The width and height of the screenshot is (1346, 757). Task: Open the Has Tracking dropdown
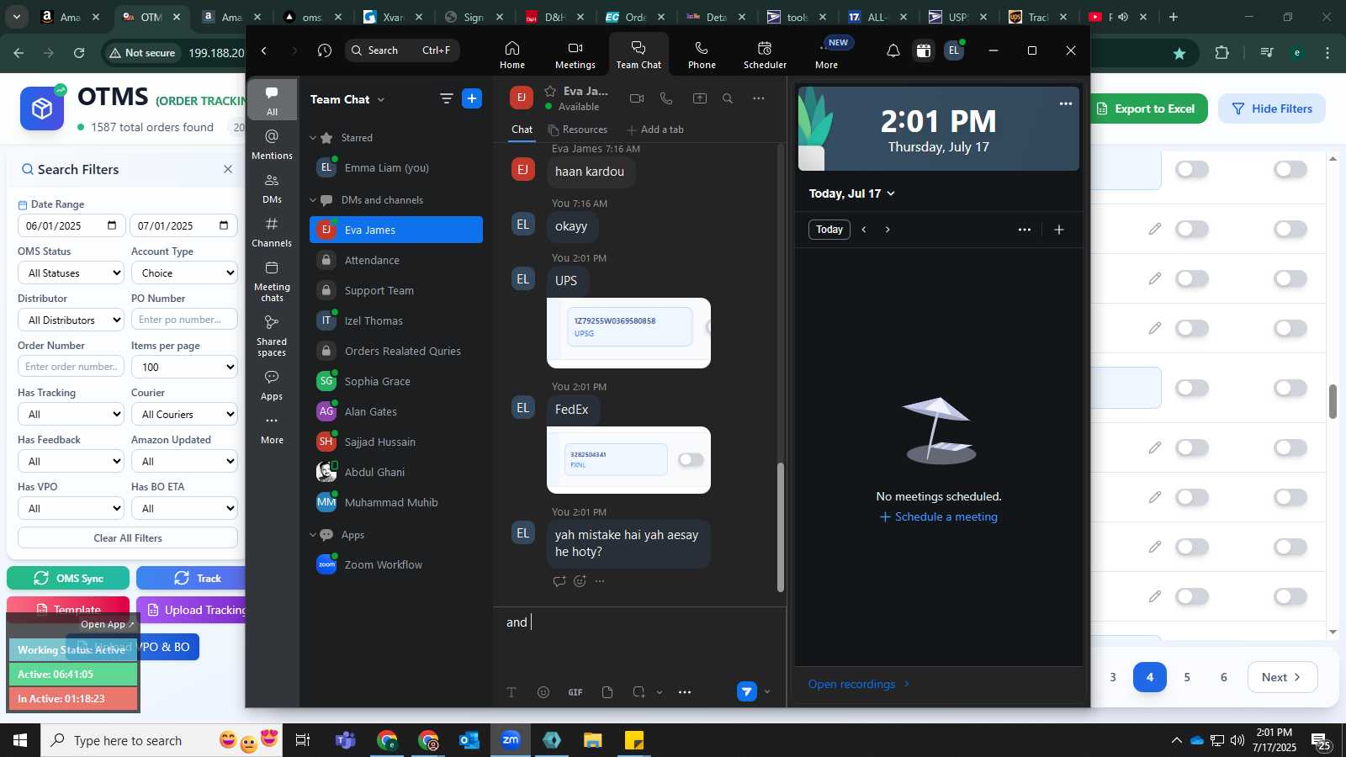[x=71, y=415]
